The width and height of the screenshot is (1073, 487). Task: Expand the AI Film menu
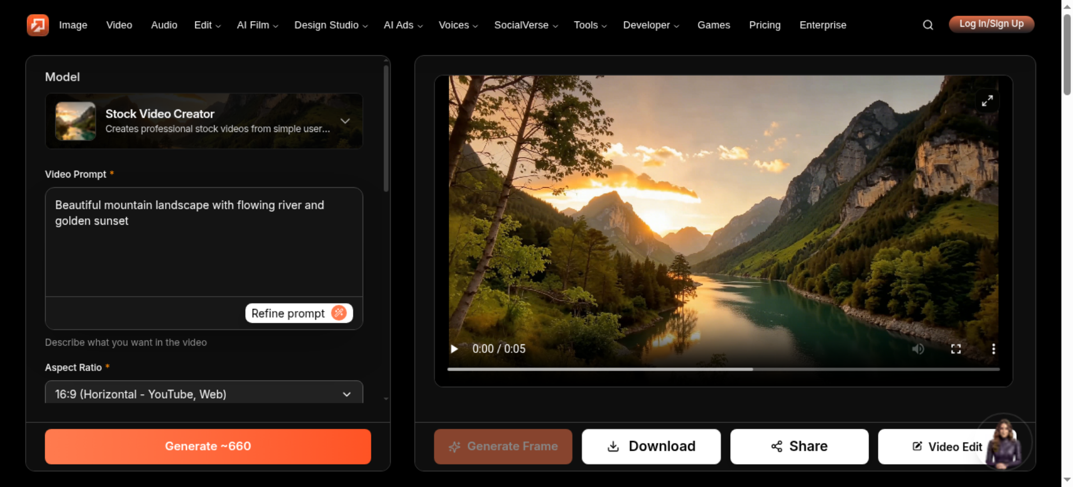click(x=258, y=25)
